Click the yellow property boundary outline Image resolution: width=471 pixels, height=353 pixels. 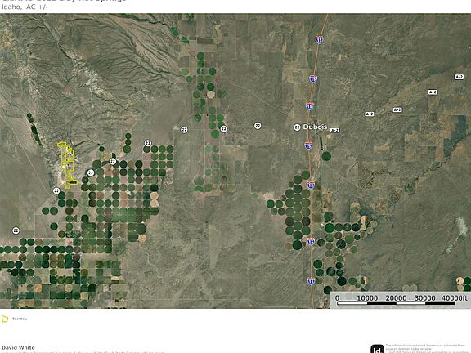pos(68,164)
